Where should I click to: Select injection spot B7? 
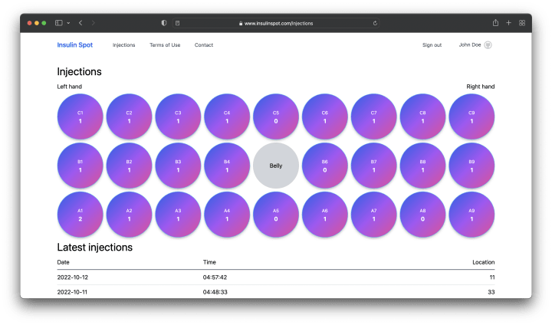[x=374, y=166]
